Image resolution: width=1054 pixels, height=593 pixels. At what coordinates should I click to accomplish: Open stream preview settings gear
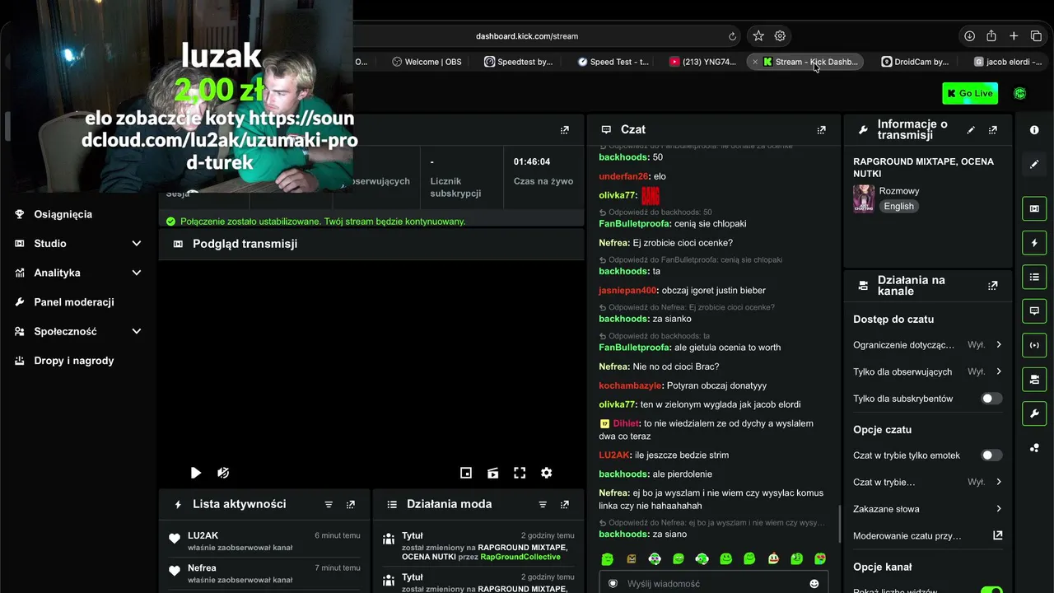546,473
